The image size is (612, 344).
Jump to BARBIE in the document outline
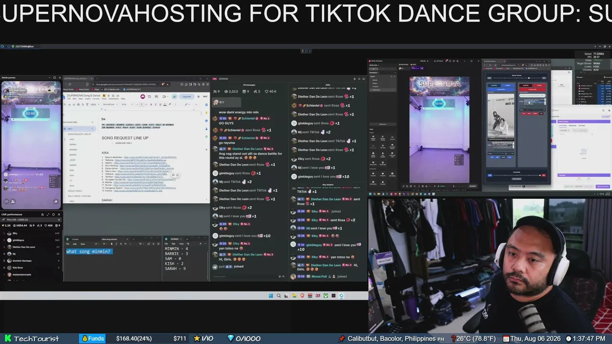click(x=73, y=155)
